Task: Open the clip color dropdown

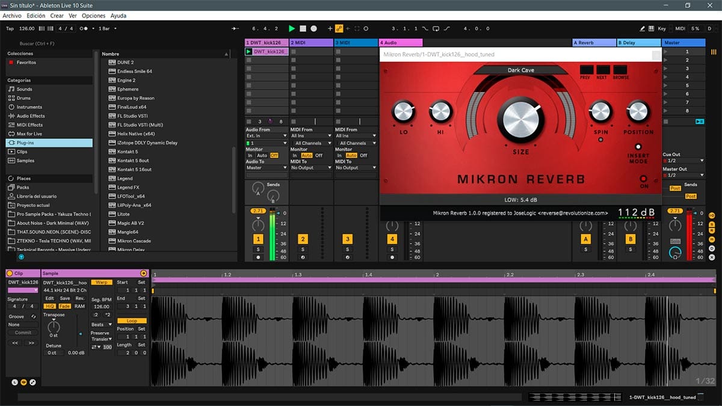Action: 23,291
